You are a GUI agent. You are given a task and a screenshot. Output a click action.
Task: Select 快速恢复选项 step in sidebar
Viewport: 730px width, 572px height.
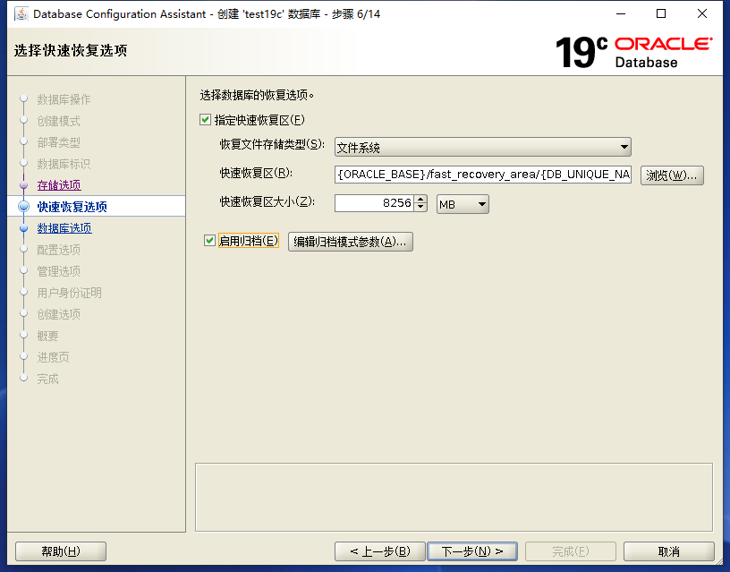(x=72, y=207)
